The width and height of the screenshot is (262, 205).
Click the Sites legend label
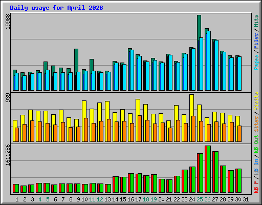(x=256, y=124)
